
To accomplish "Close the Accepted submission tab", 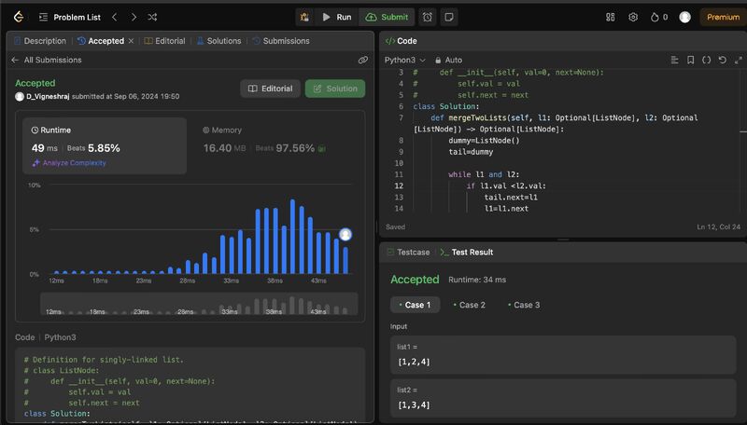I will (131, 41).
